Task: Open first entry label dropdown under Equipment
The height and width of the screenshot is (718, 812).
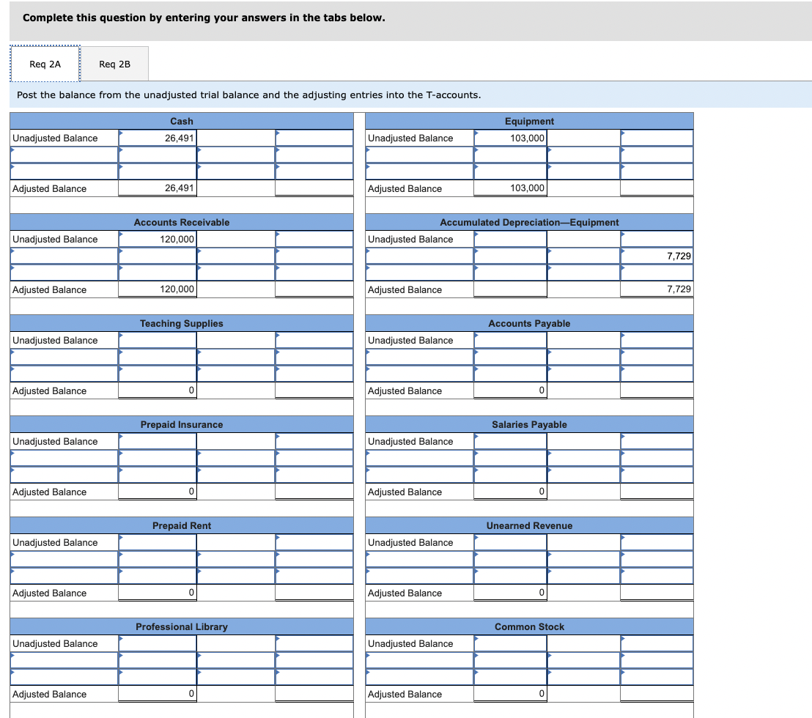Action: pyautogui.click(x=419, y=155)
